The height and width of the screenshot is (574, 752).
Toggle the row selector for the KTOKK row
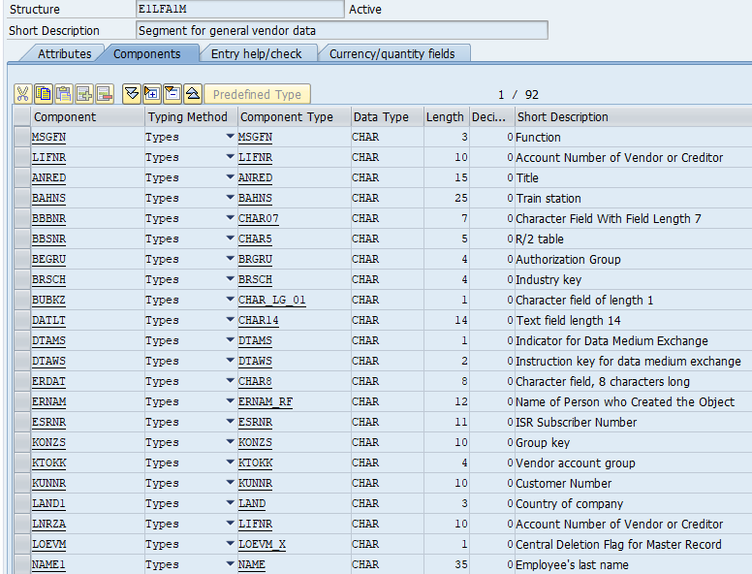(21, 463)
